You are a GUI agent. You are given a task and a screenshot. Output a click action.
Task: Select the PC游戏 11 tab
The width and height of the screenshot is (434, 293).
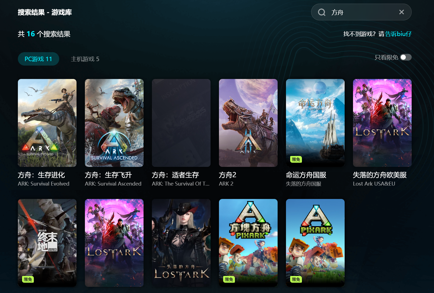click(x=39, y=59)
